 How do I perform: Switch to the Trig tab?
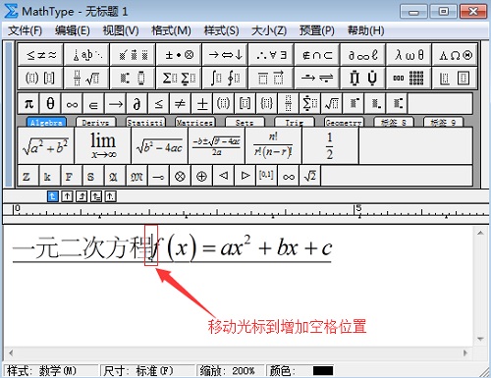(x=294, y=123)
